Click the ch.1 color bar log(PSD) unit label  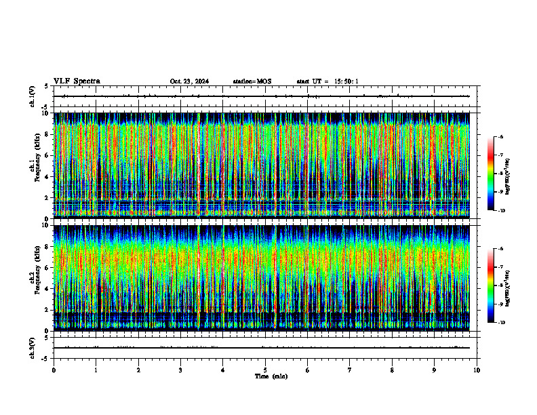point(509,177)
